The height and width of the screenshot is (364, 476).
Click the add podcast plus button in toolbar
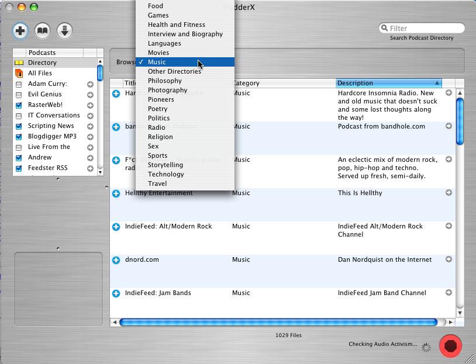(20, 30)
